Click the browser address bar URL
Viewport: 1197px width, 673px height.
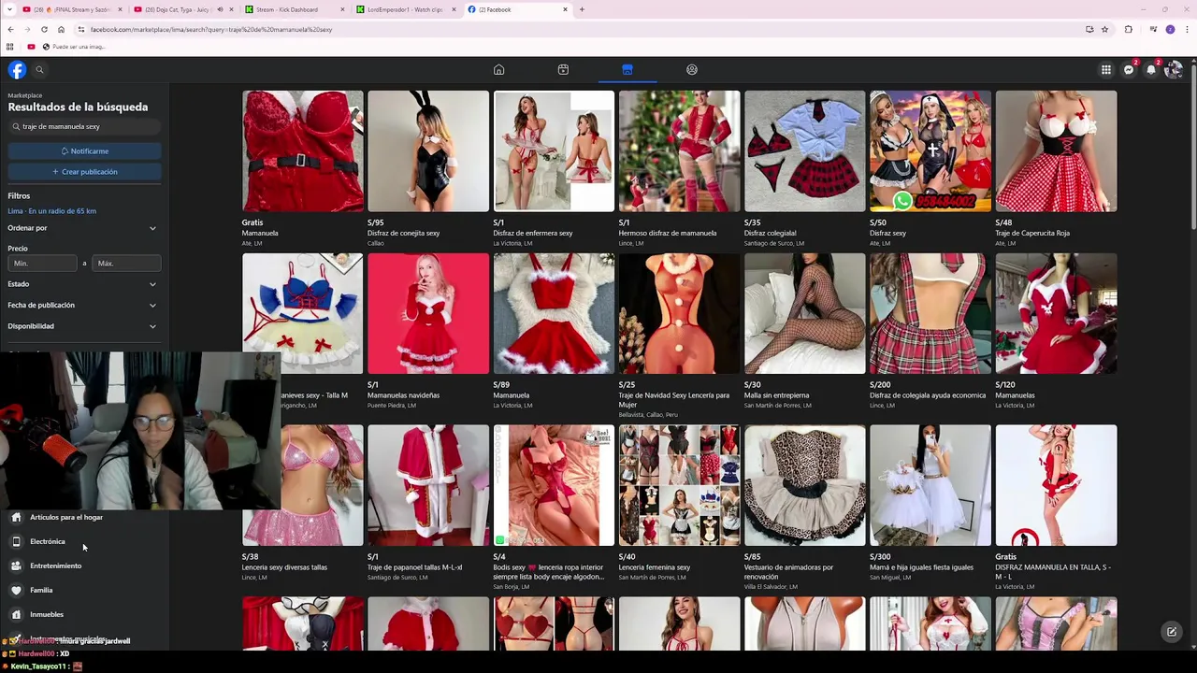point(211,29)
